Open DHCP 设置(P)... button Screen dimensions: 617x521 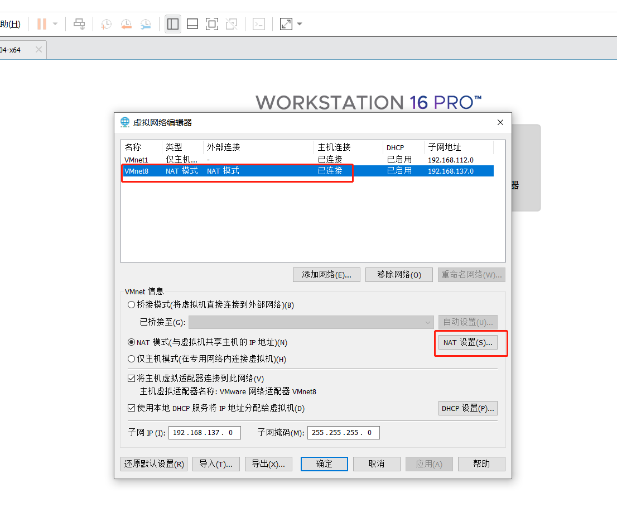click(x=468, y=408)
